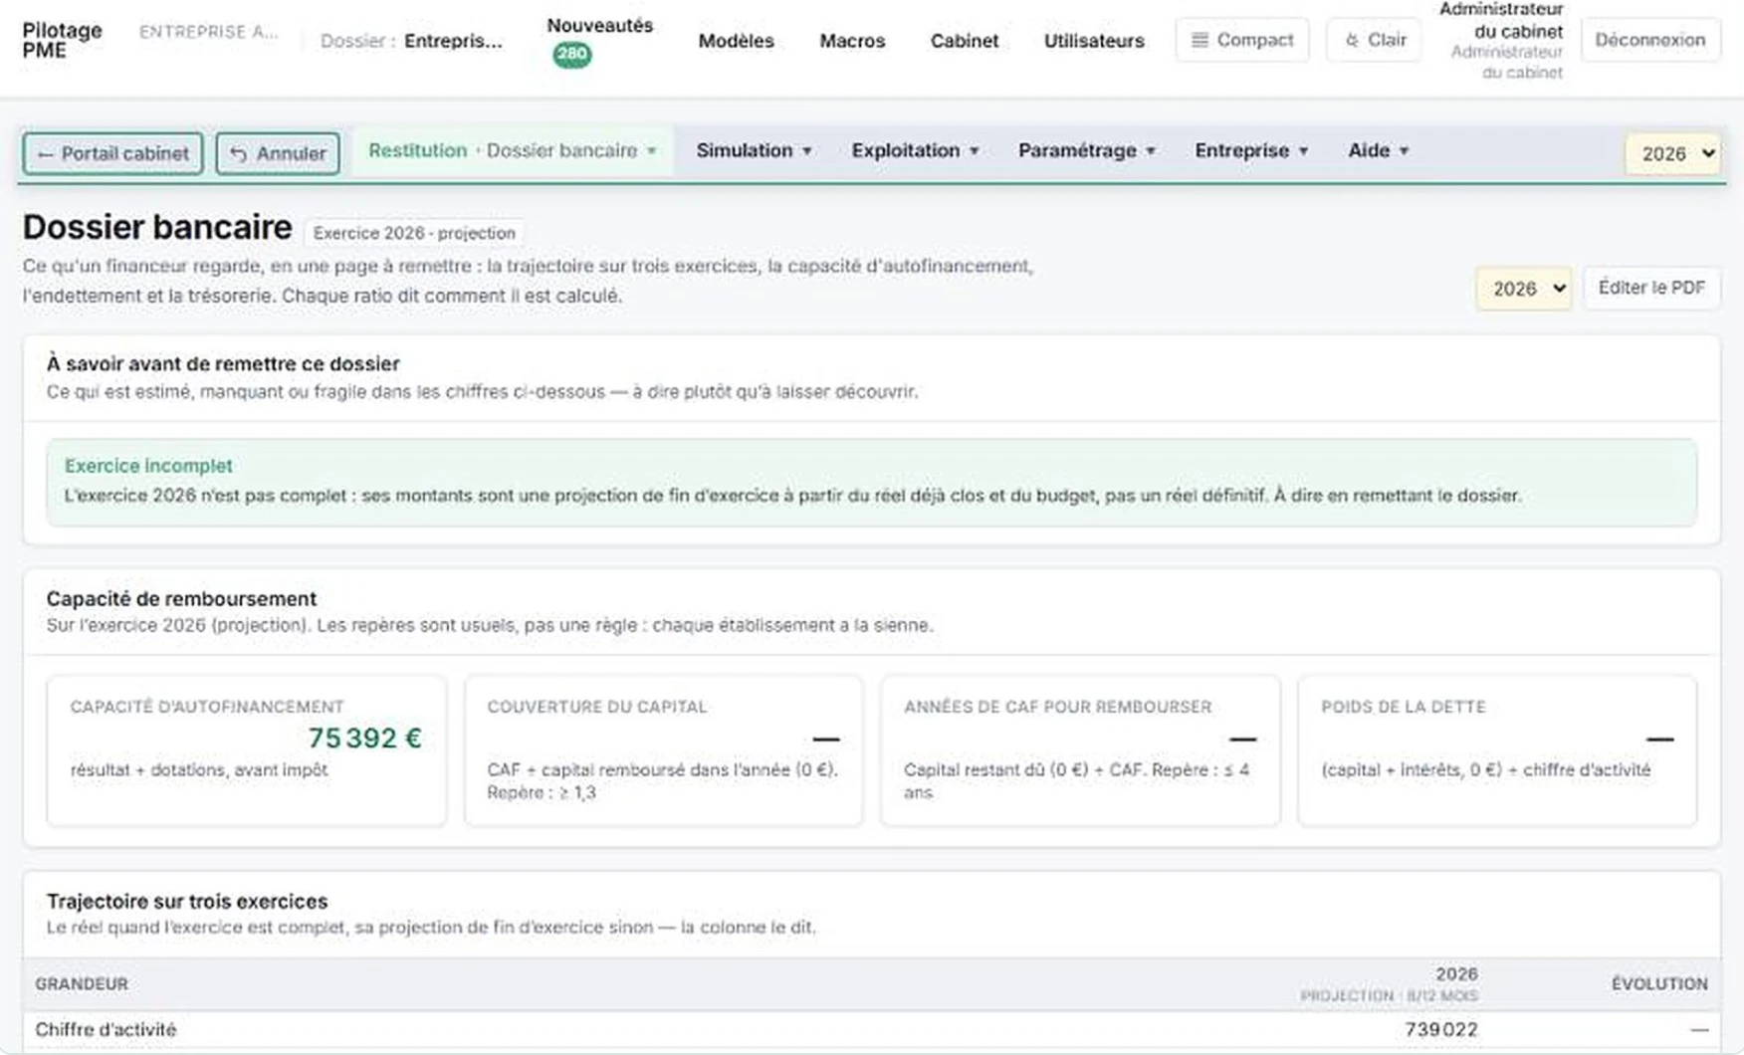The height and width of the screenshot is (1055, 1744).
Task: Expand the Simulation menu
Action: point(754,150)
